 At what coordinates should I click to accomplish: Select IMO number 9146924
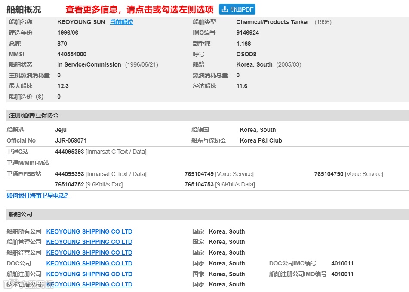[248, 33]
